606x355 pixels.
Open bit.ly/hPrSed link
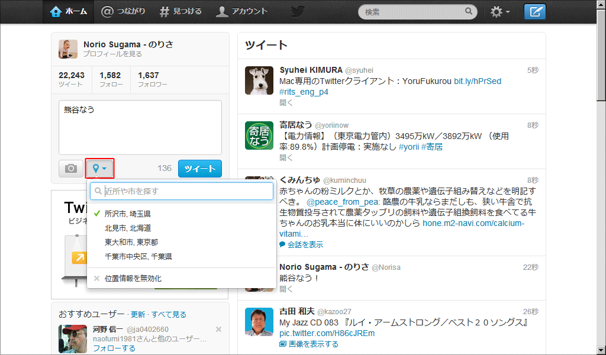pos(478,81)
